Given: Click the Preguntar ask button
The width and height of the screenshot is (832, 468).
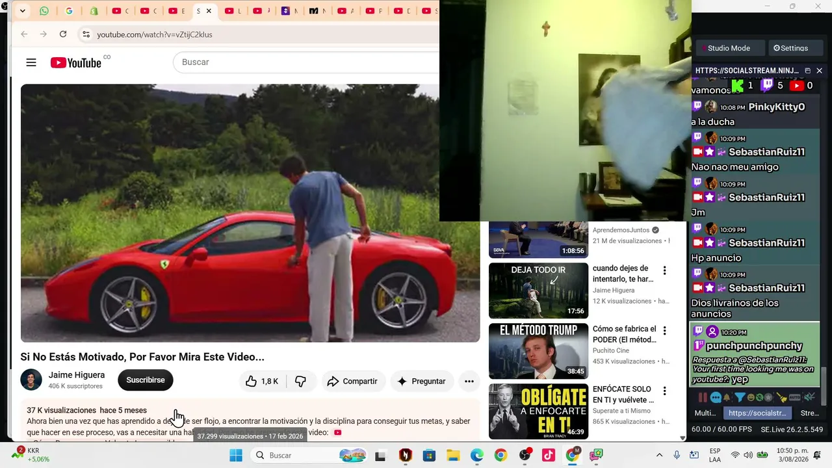Looking at the screenshot, I should coord(421,382).
